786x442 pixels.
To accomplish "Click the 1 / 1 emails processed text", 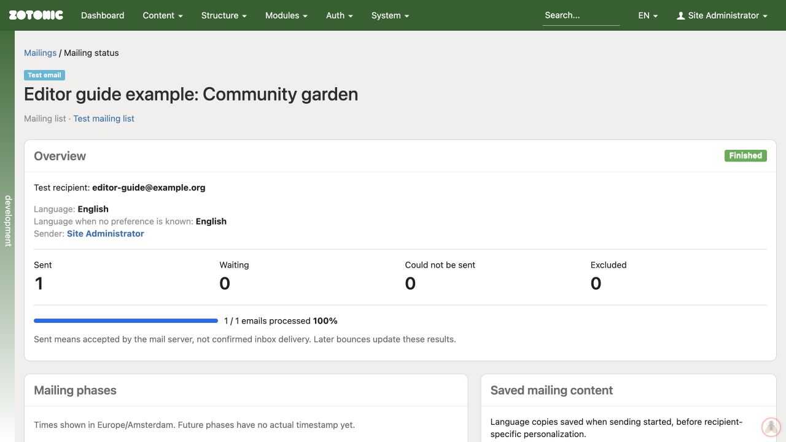I will [x=281, y=320].
